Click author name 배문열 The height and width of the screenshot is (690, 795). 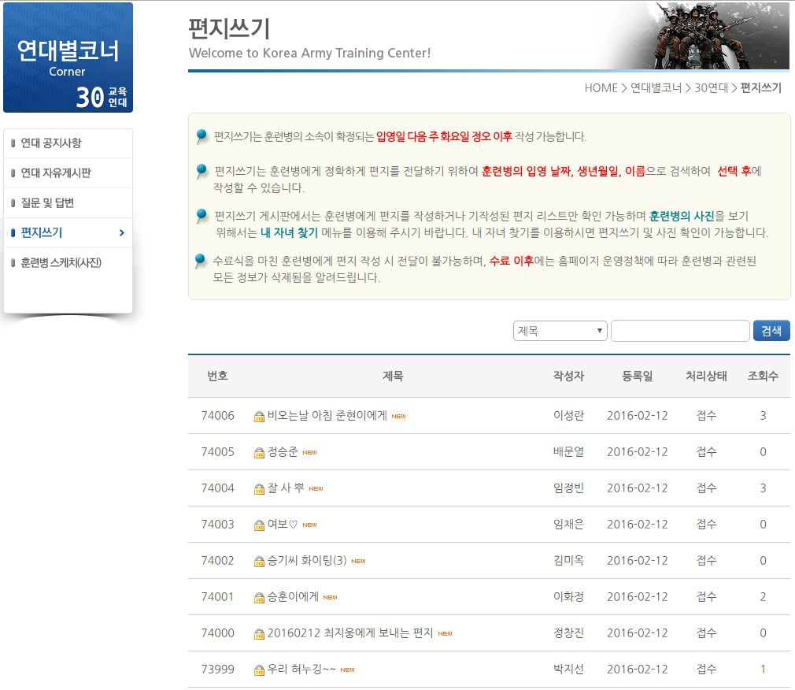(x=568, y=451)
